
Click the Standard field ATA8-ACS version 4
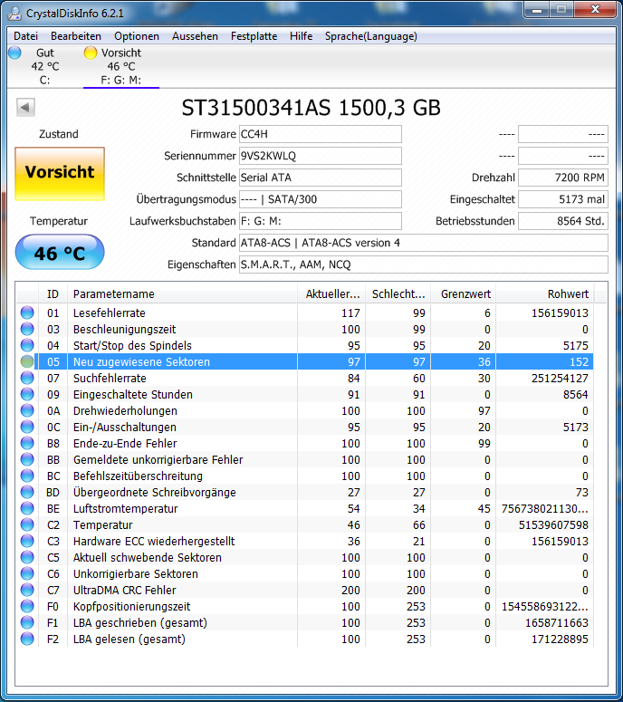[x=424, y=243]
